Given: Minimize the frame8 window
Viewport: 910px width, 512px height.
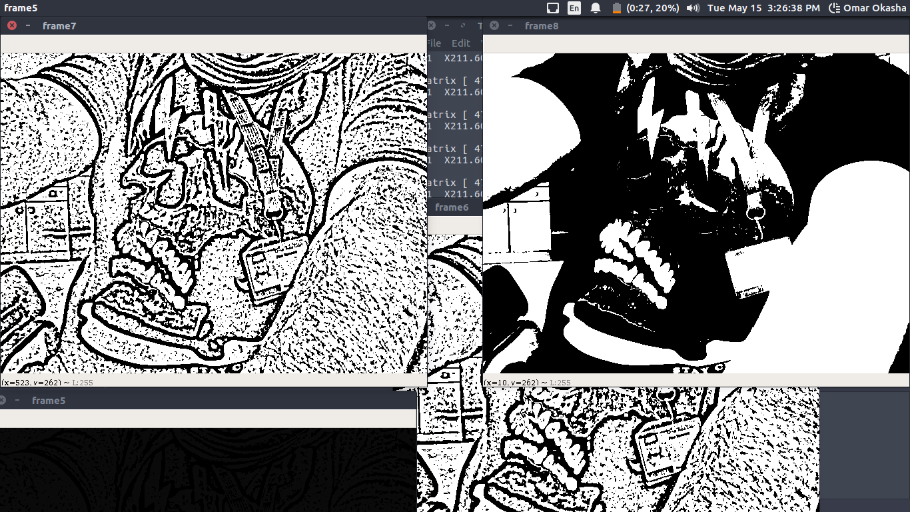Looking at the screenshot, I should [x=510, y=25].
